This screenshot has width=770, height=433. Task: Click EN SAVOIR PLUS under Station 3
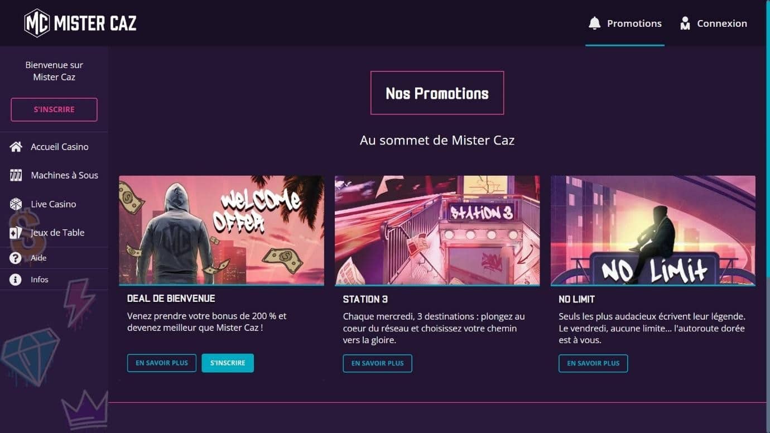pyautogui.click(x=378, y=363)
